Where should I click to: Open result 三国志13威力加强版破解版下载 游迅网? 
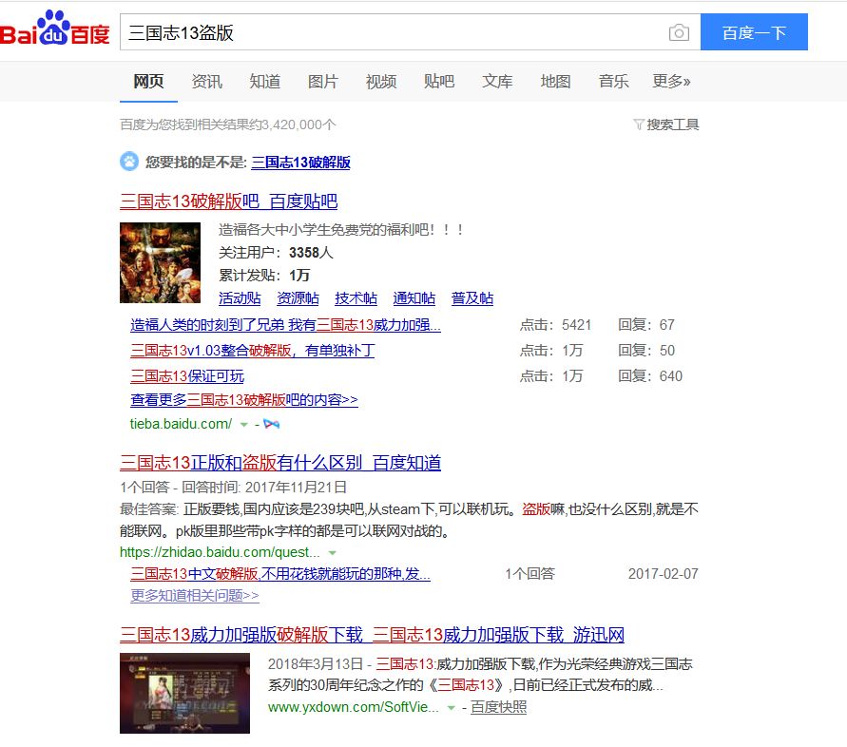pos(372,635)
